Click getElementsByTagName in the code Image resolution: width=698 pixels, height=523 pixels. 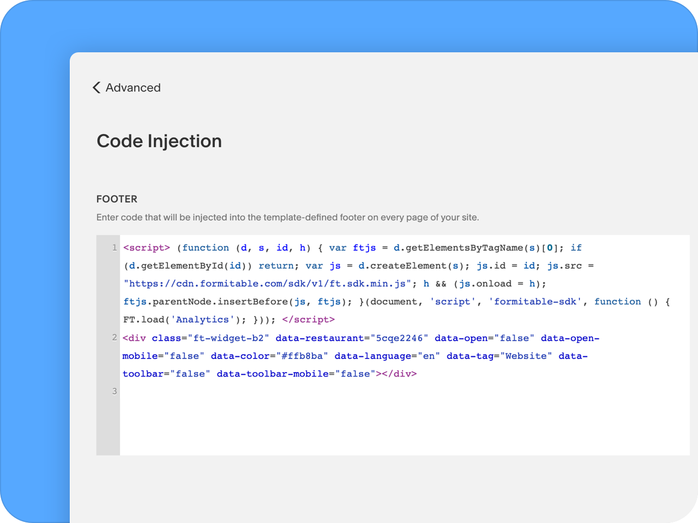pyautogui.click(x=464, y=248)
